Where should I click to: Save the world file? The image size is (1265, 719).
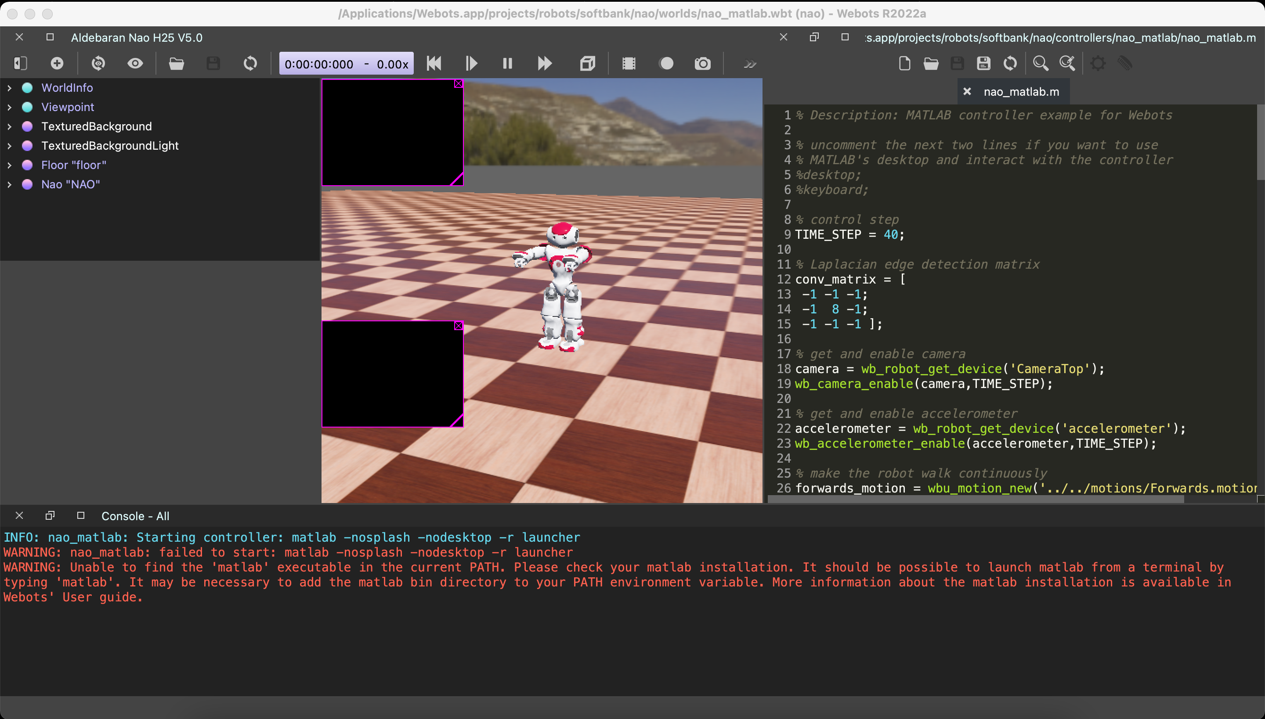(213, 63)
